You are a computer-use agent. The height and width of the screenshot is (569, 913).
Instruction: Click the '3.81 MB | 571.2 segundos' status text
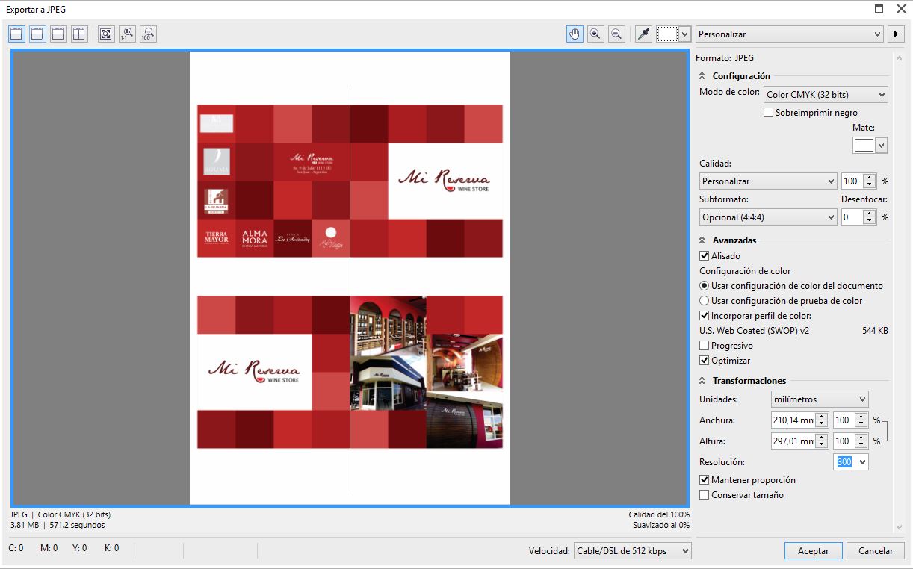[x=58, y=525]
